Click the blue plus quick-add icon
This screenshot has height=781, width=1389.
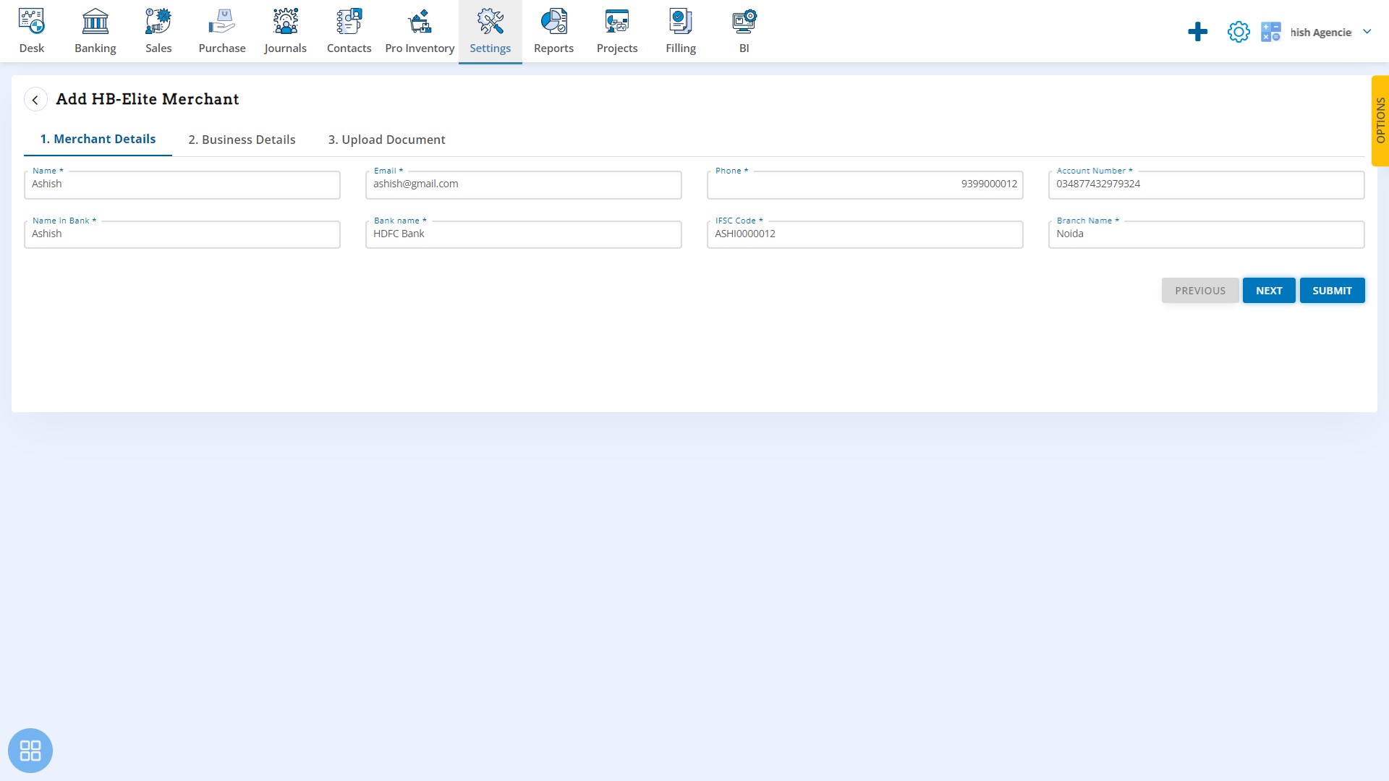tap(1197, 32)
